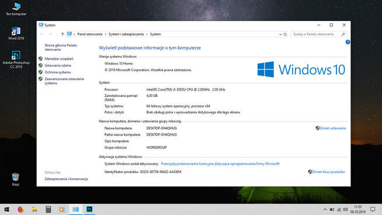Click the computer icon in the address bar

point(70,34)
